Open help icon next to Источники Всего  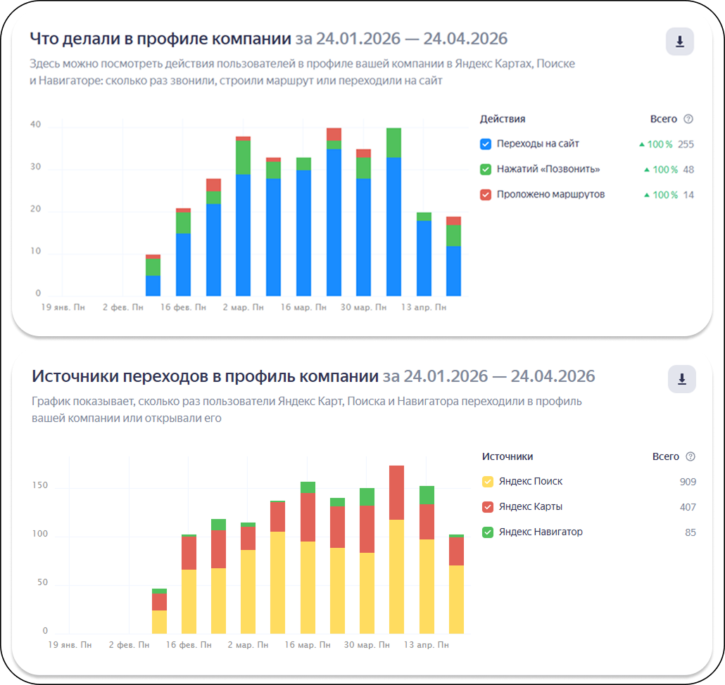point(690,457)
